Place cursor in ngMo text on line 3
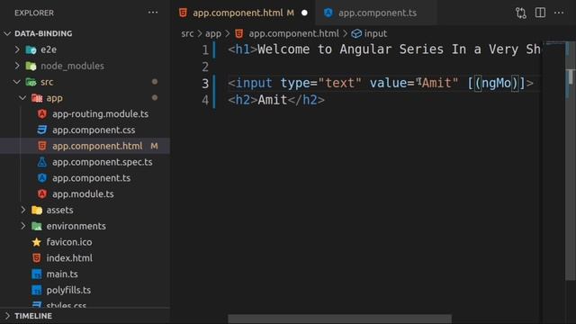576x324 pixels. [496, 84]
